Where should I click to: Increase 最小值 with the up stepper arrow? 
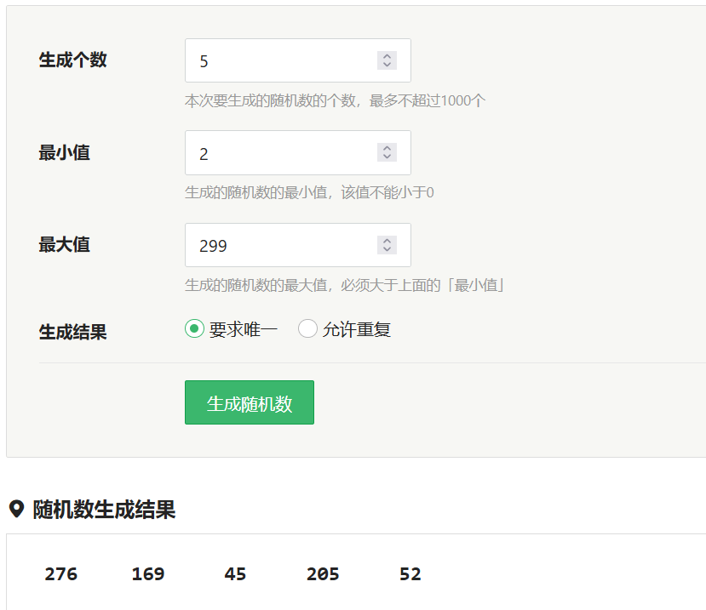387,148
